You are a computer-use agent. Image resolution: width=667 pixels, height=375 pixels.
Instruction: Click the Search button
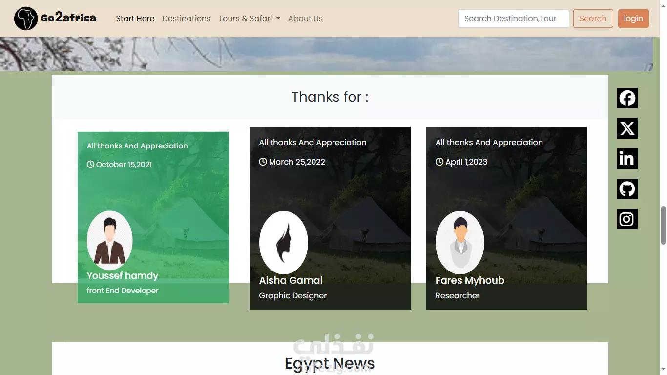(x=593, y=19)
